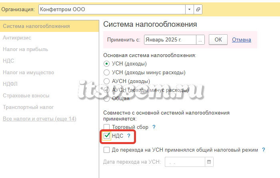280x178 pixels.
Task: Select УСН (доходы) radio option
Action: point(107,63)
